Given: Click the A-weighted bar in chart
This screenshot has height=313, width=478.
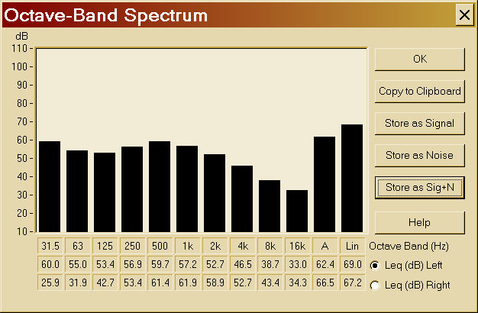Looking at the screenshot, I should (x=325, y=185).
